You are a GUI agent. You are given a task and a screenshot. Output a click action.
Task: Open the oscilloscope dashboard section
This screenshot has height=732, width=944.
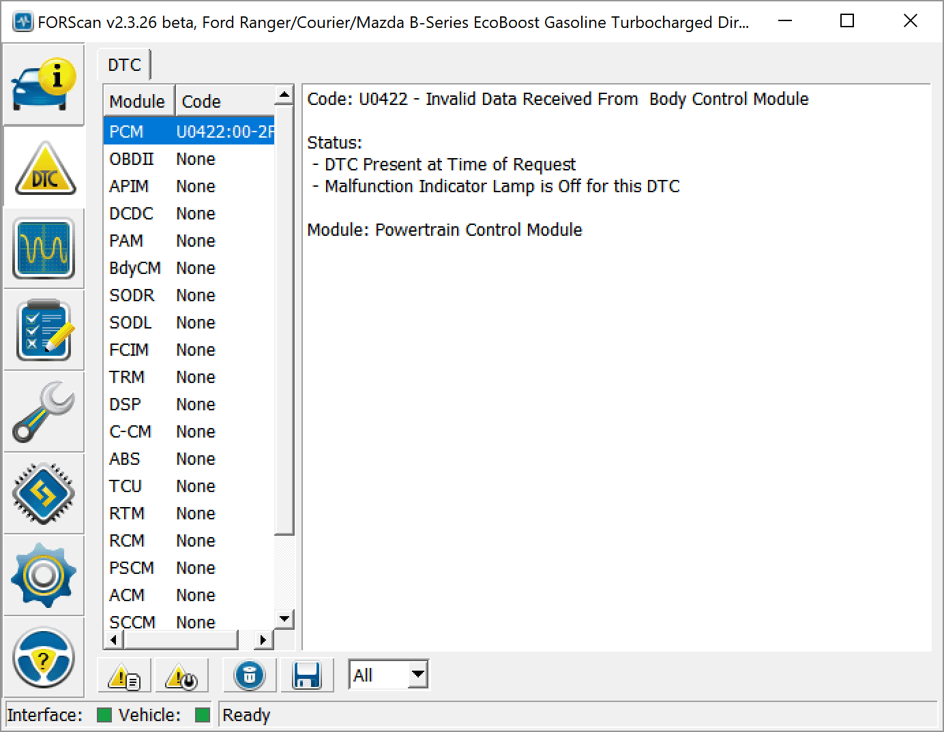(x=44, y=249)
